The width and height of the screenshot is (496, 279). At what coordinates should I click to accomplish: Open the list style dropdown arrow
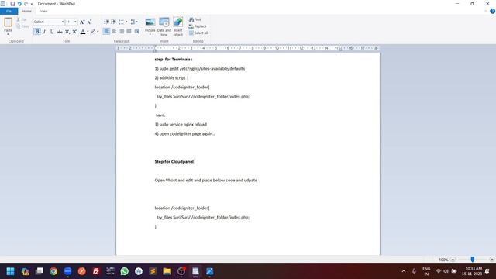coord(126,22)
